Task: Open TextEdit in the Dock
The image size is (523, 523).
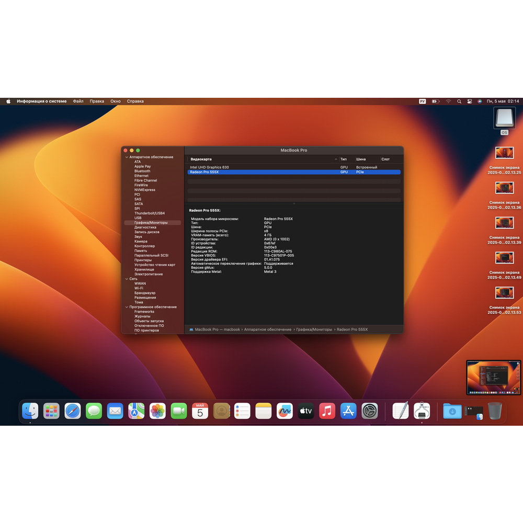Action: tap(401, 411)
